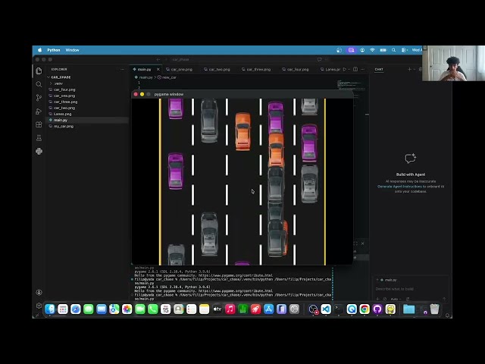
Task: Start a new chat with plus icon
Action: coord(409,69)
